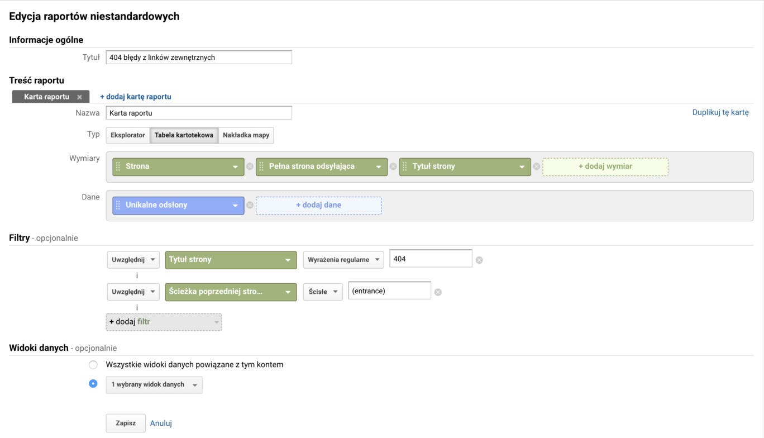Expand the Ścisłe match type dropdown
764x438 pixels.
point(323,292)
